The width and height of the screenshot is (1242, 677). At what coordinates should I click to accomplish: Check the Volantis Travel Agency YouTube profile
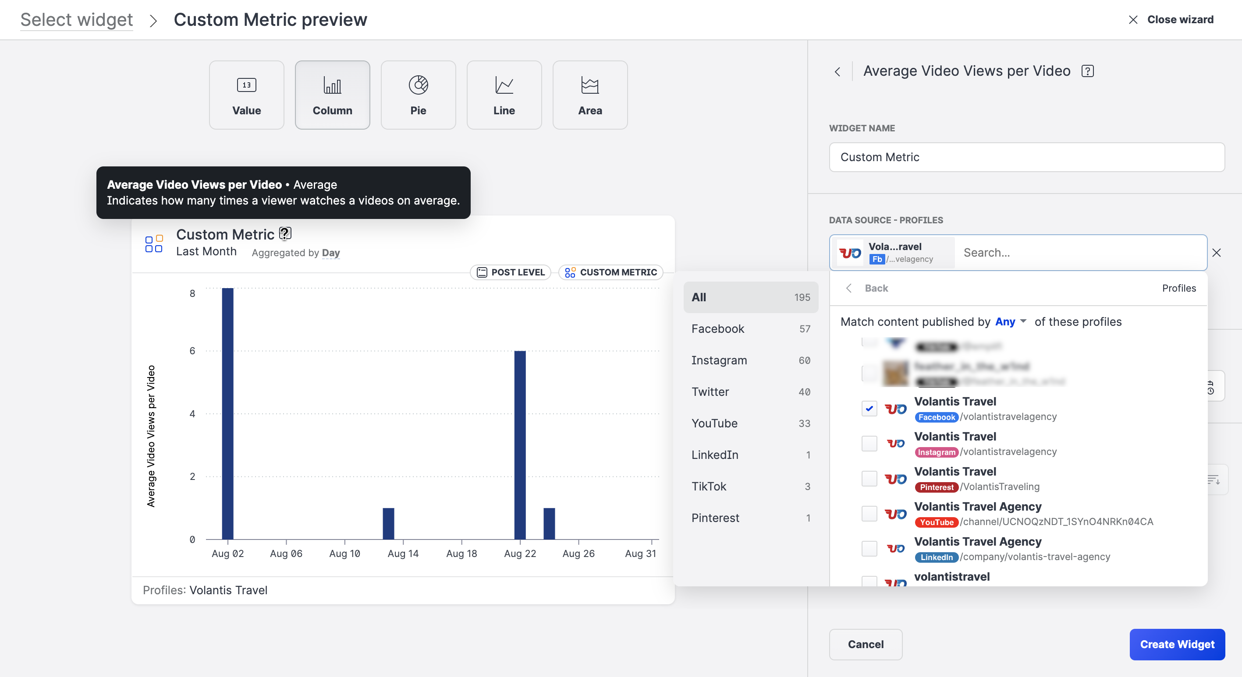[x=869, y=514]
